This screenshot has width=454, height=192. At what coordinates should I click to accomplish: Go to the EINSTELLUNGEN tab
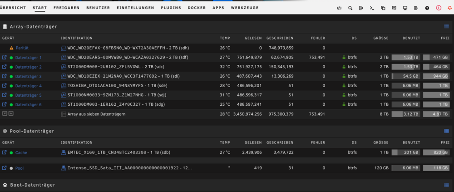[135, 8]
